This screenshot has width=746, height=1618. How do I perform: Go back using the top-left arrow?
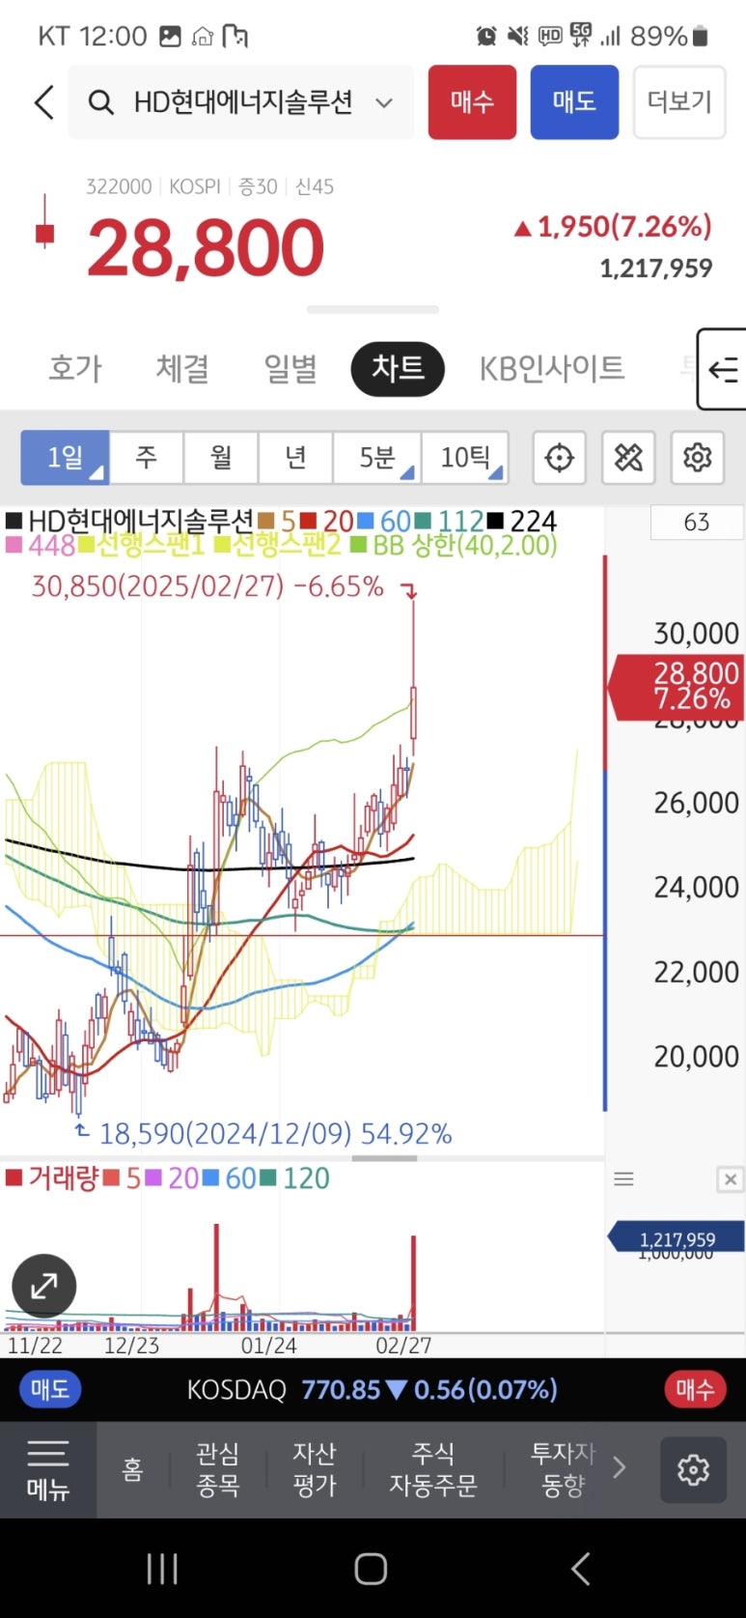43,102
